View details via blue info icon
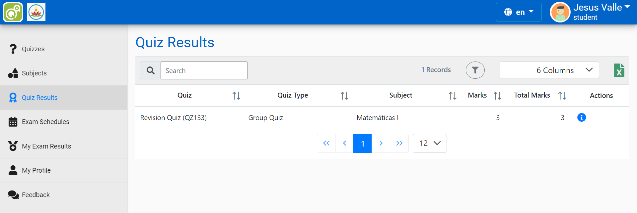The image size is (637, 213). [581, 117]
